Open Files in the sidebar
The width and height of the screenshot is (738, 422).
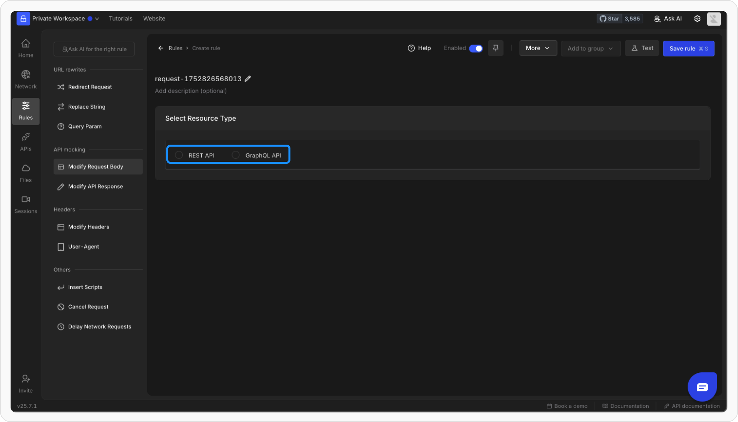(x=26, y=173)
